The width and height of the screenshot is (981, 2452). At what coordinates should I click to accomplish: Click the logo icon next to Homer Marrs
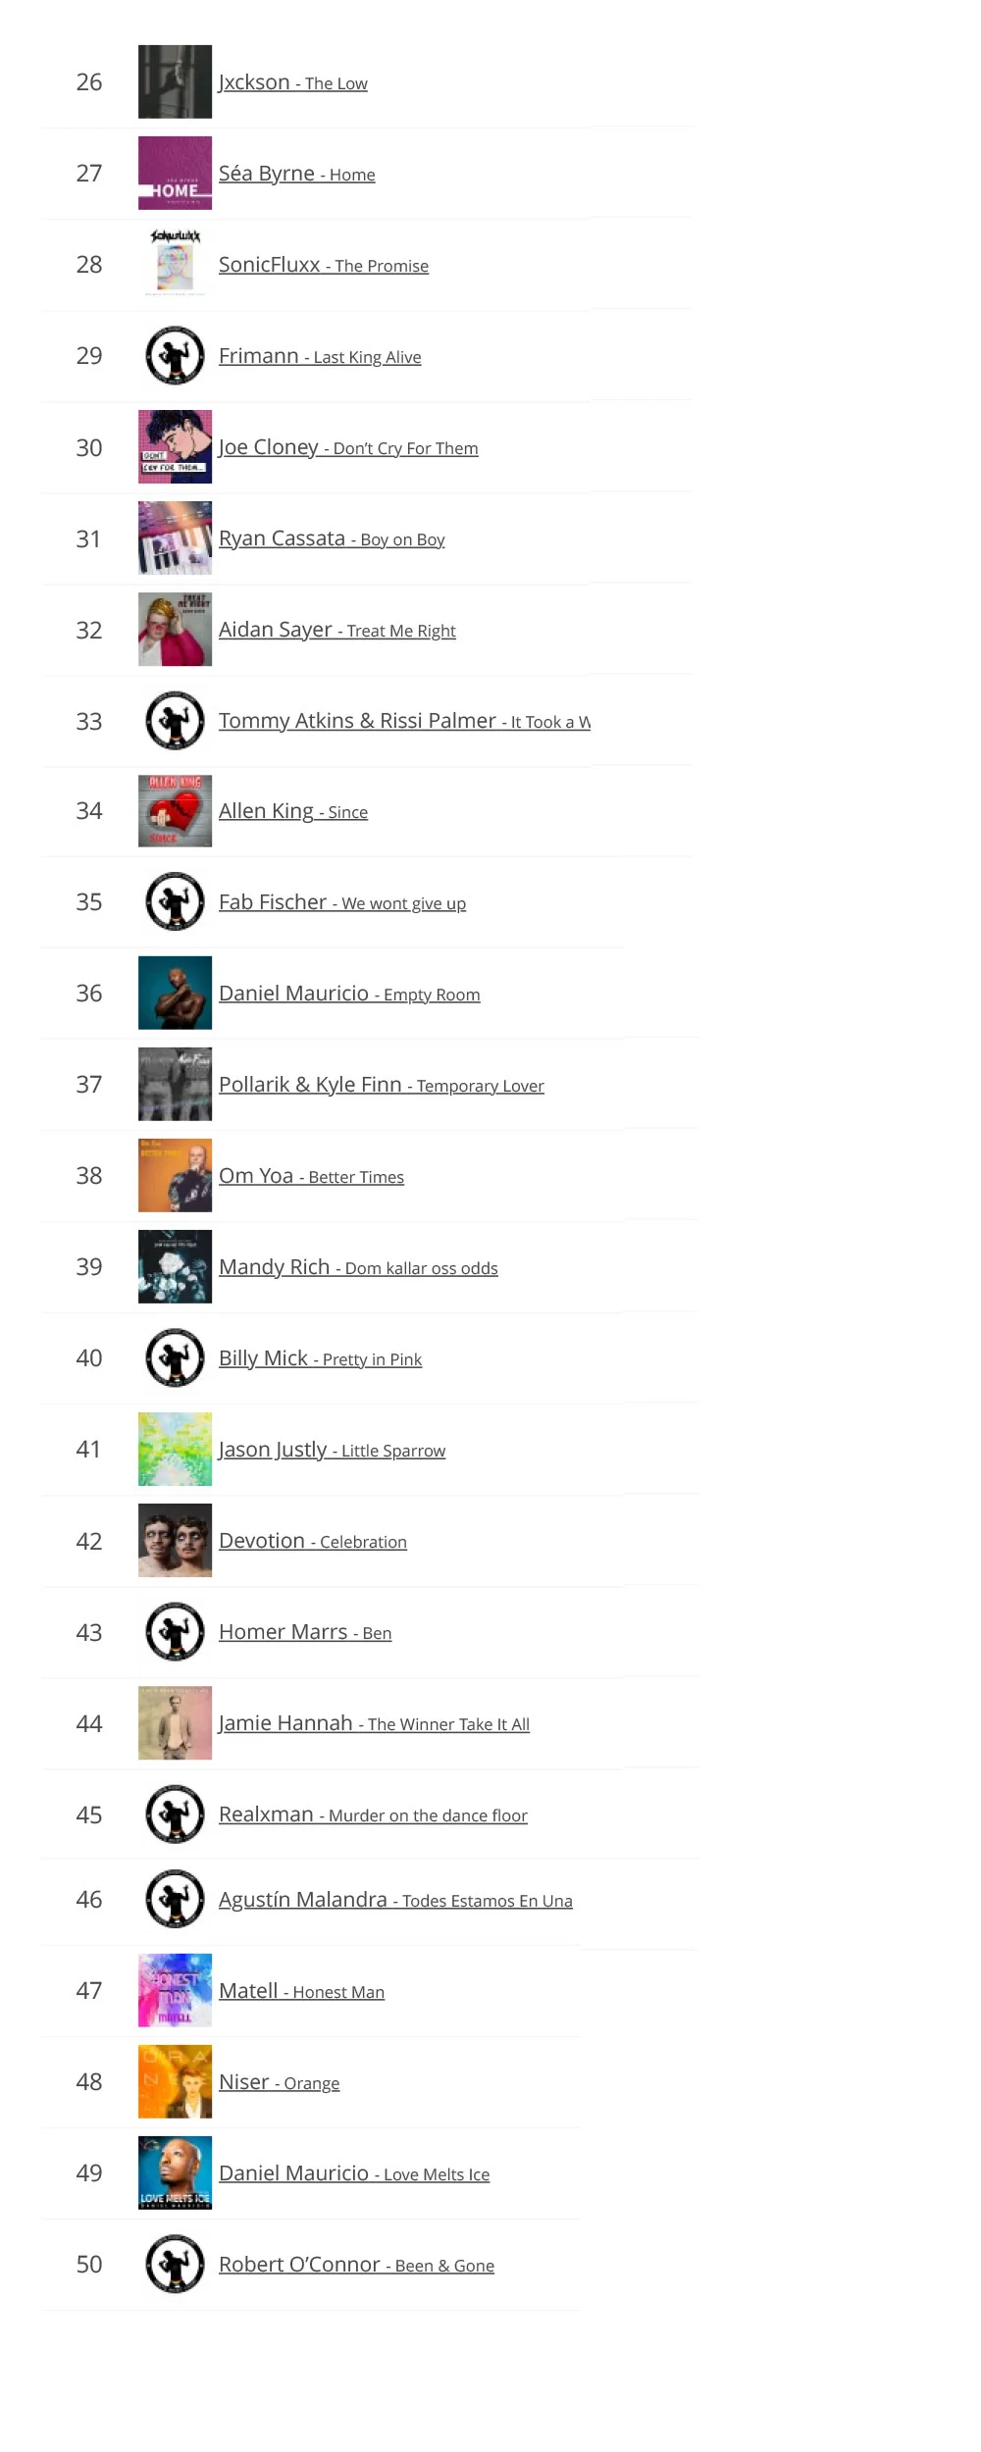click(x=175, y=1631)
